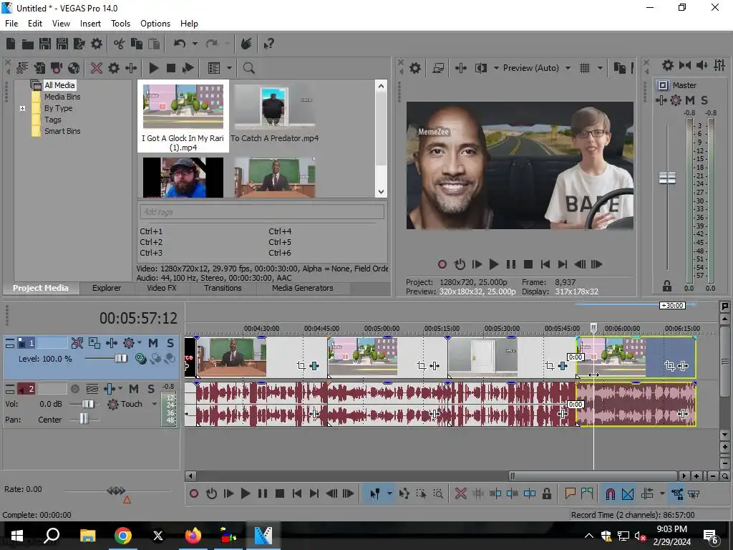
Task: Click the Undo arrow icon
Action: pyautogui.click(x=180, y=44)
